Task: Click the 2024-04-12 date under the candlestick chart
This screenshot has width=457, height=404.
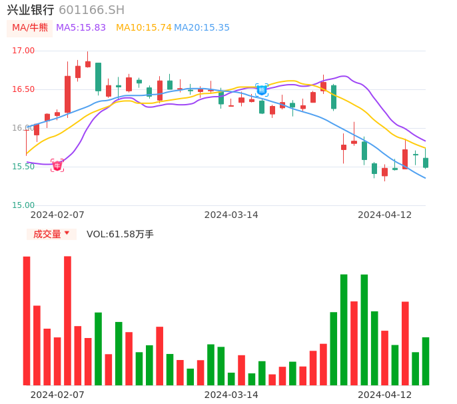Action: pyautogui.click(x=385, y=215)
